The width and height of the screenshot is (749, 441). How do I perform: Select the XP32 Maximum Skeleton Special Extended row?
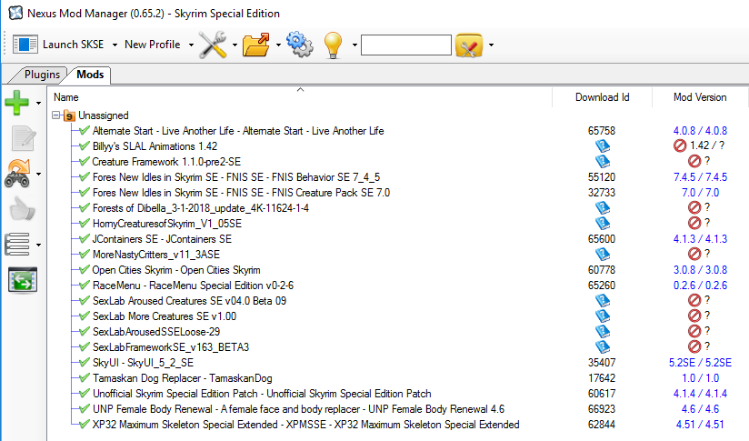pyautogui.click(x=305, y=425)
